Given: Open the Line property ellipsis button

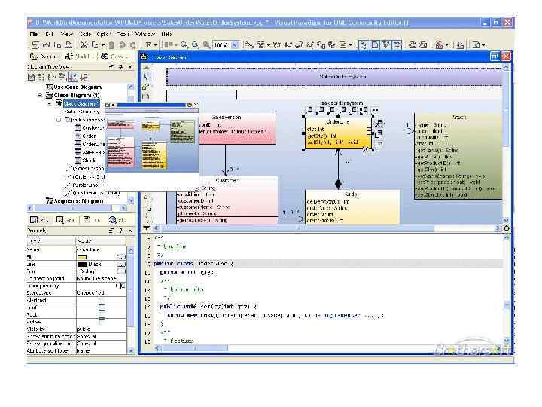Looking at the screenshot, I should [121, 264].
